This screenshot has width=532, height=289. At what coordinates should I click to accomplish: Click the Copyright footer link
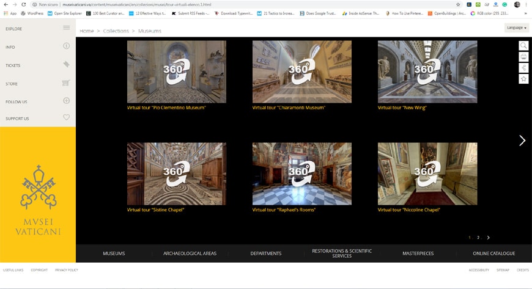[39, 270]
